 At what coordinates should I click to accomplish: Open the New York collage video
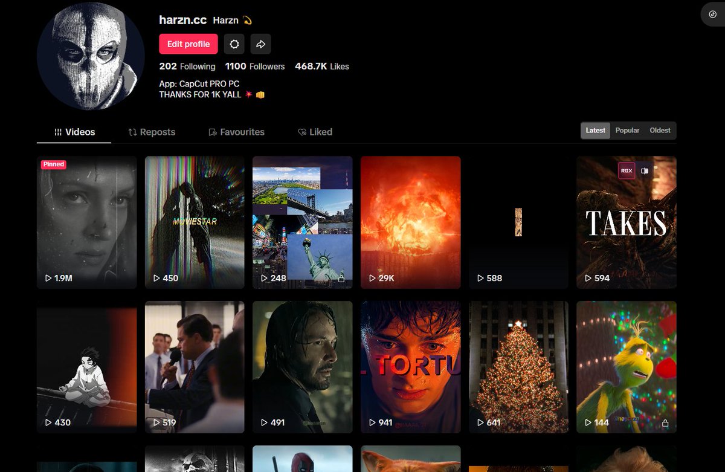303,222
